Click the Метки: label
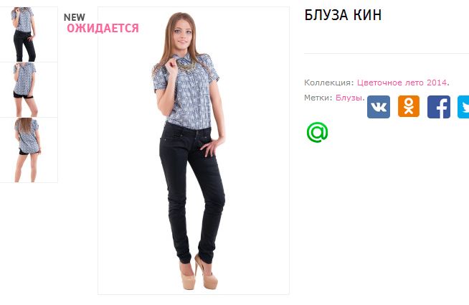 [x=318, y=98]
